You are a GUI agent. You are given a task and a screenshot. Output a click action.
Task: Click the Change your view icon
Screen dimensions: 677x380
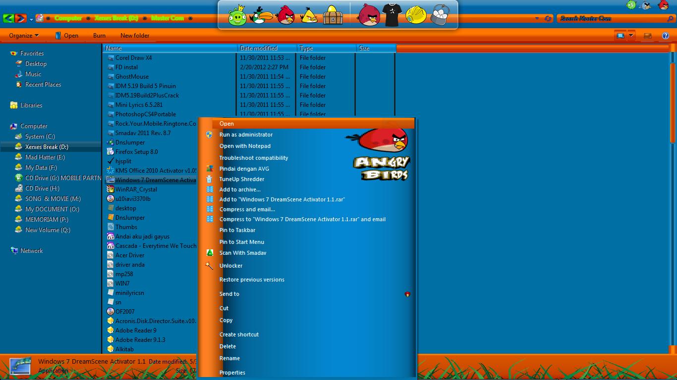(x=620, y=36)
